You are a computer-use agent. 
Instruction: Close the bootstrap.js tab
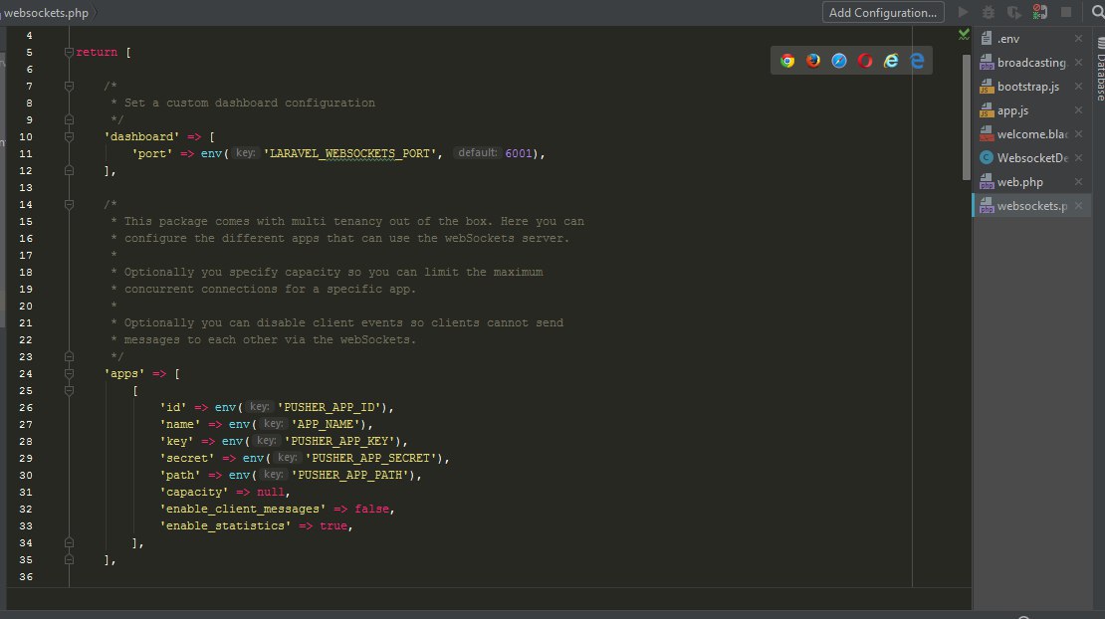(x=1078, y=87)
